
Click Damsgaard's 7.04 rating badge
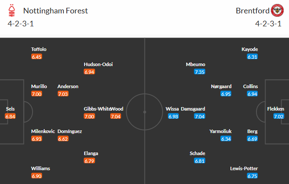click(x=200, y=116)
